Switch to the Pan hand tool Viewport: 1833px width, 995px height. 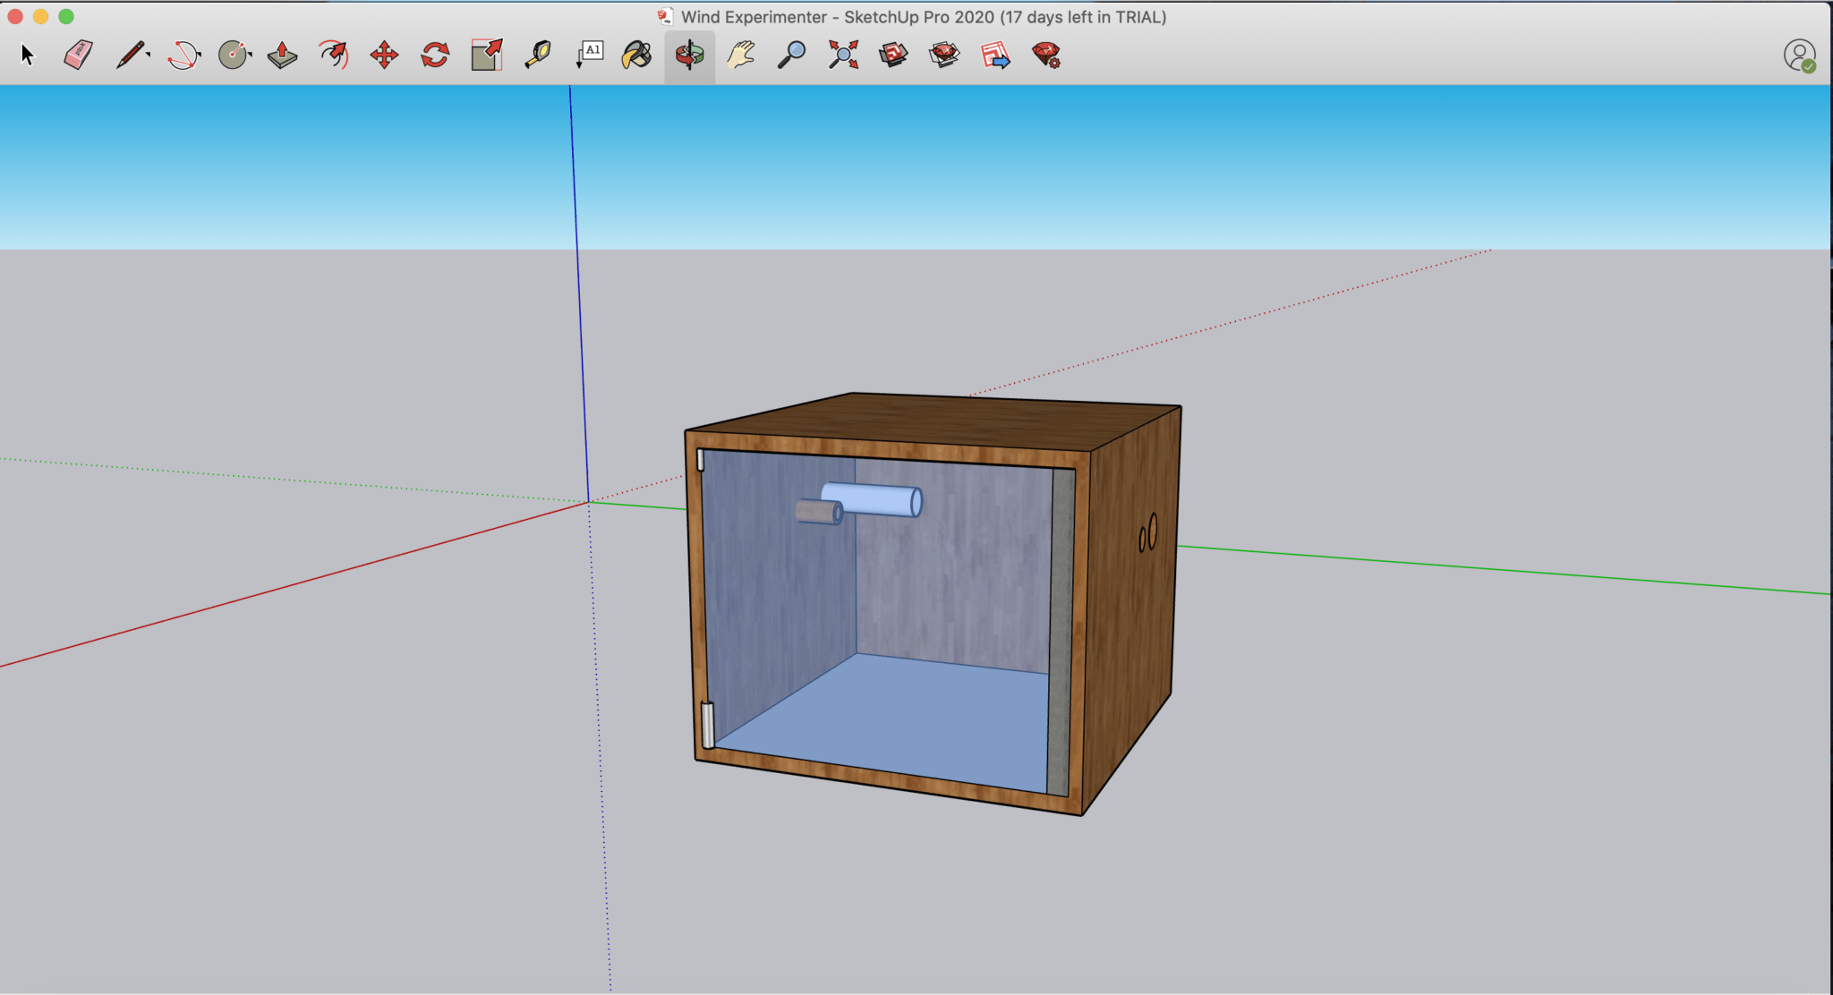click(x=741, y=55)
